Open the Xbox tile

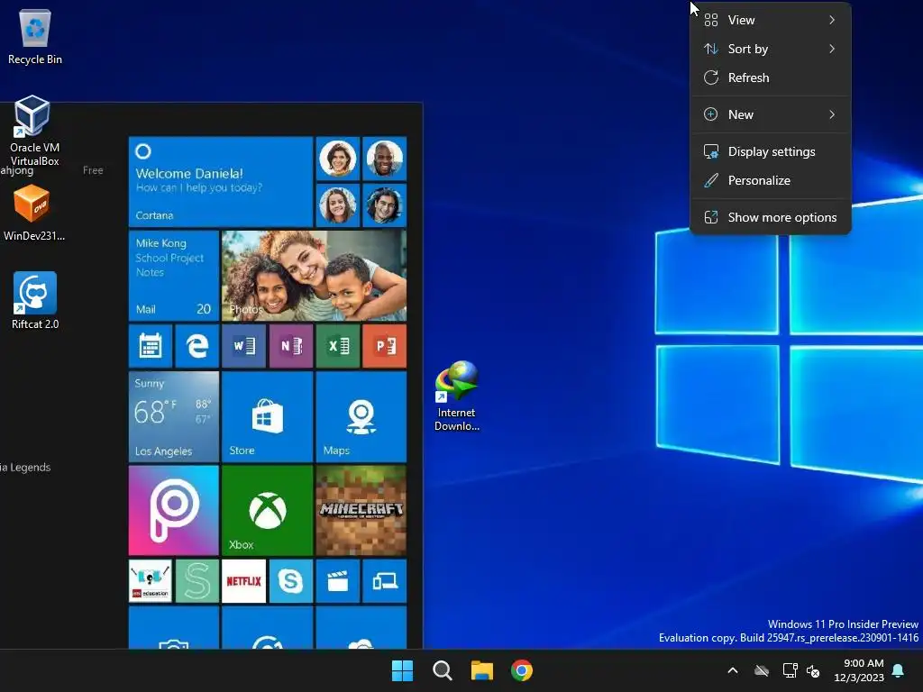point(267,510)
